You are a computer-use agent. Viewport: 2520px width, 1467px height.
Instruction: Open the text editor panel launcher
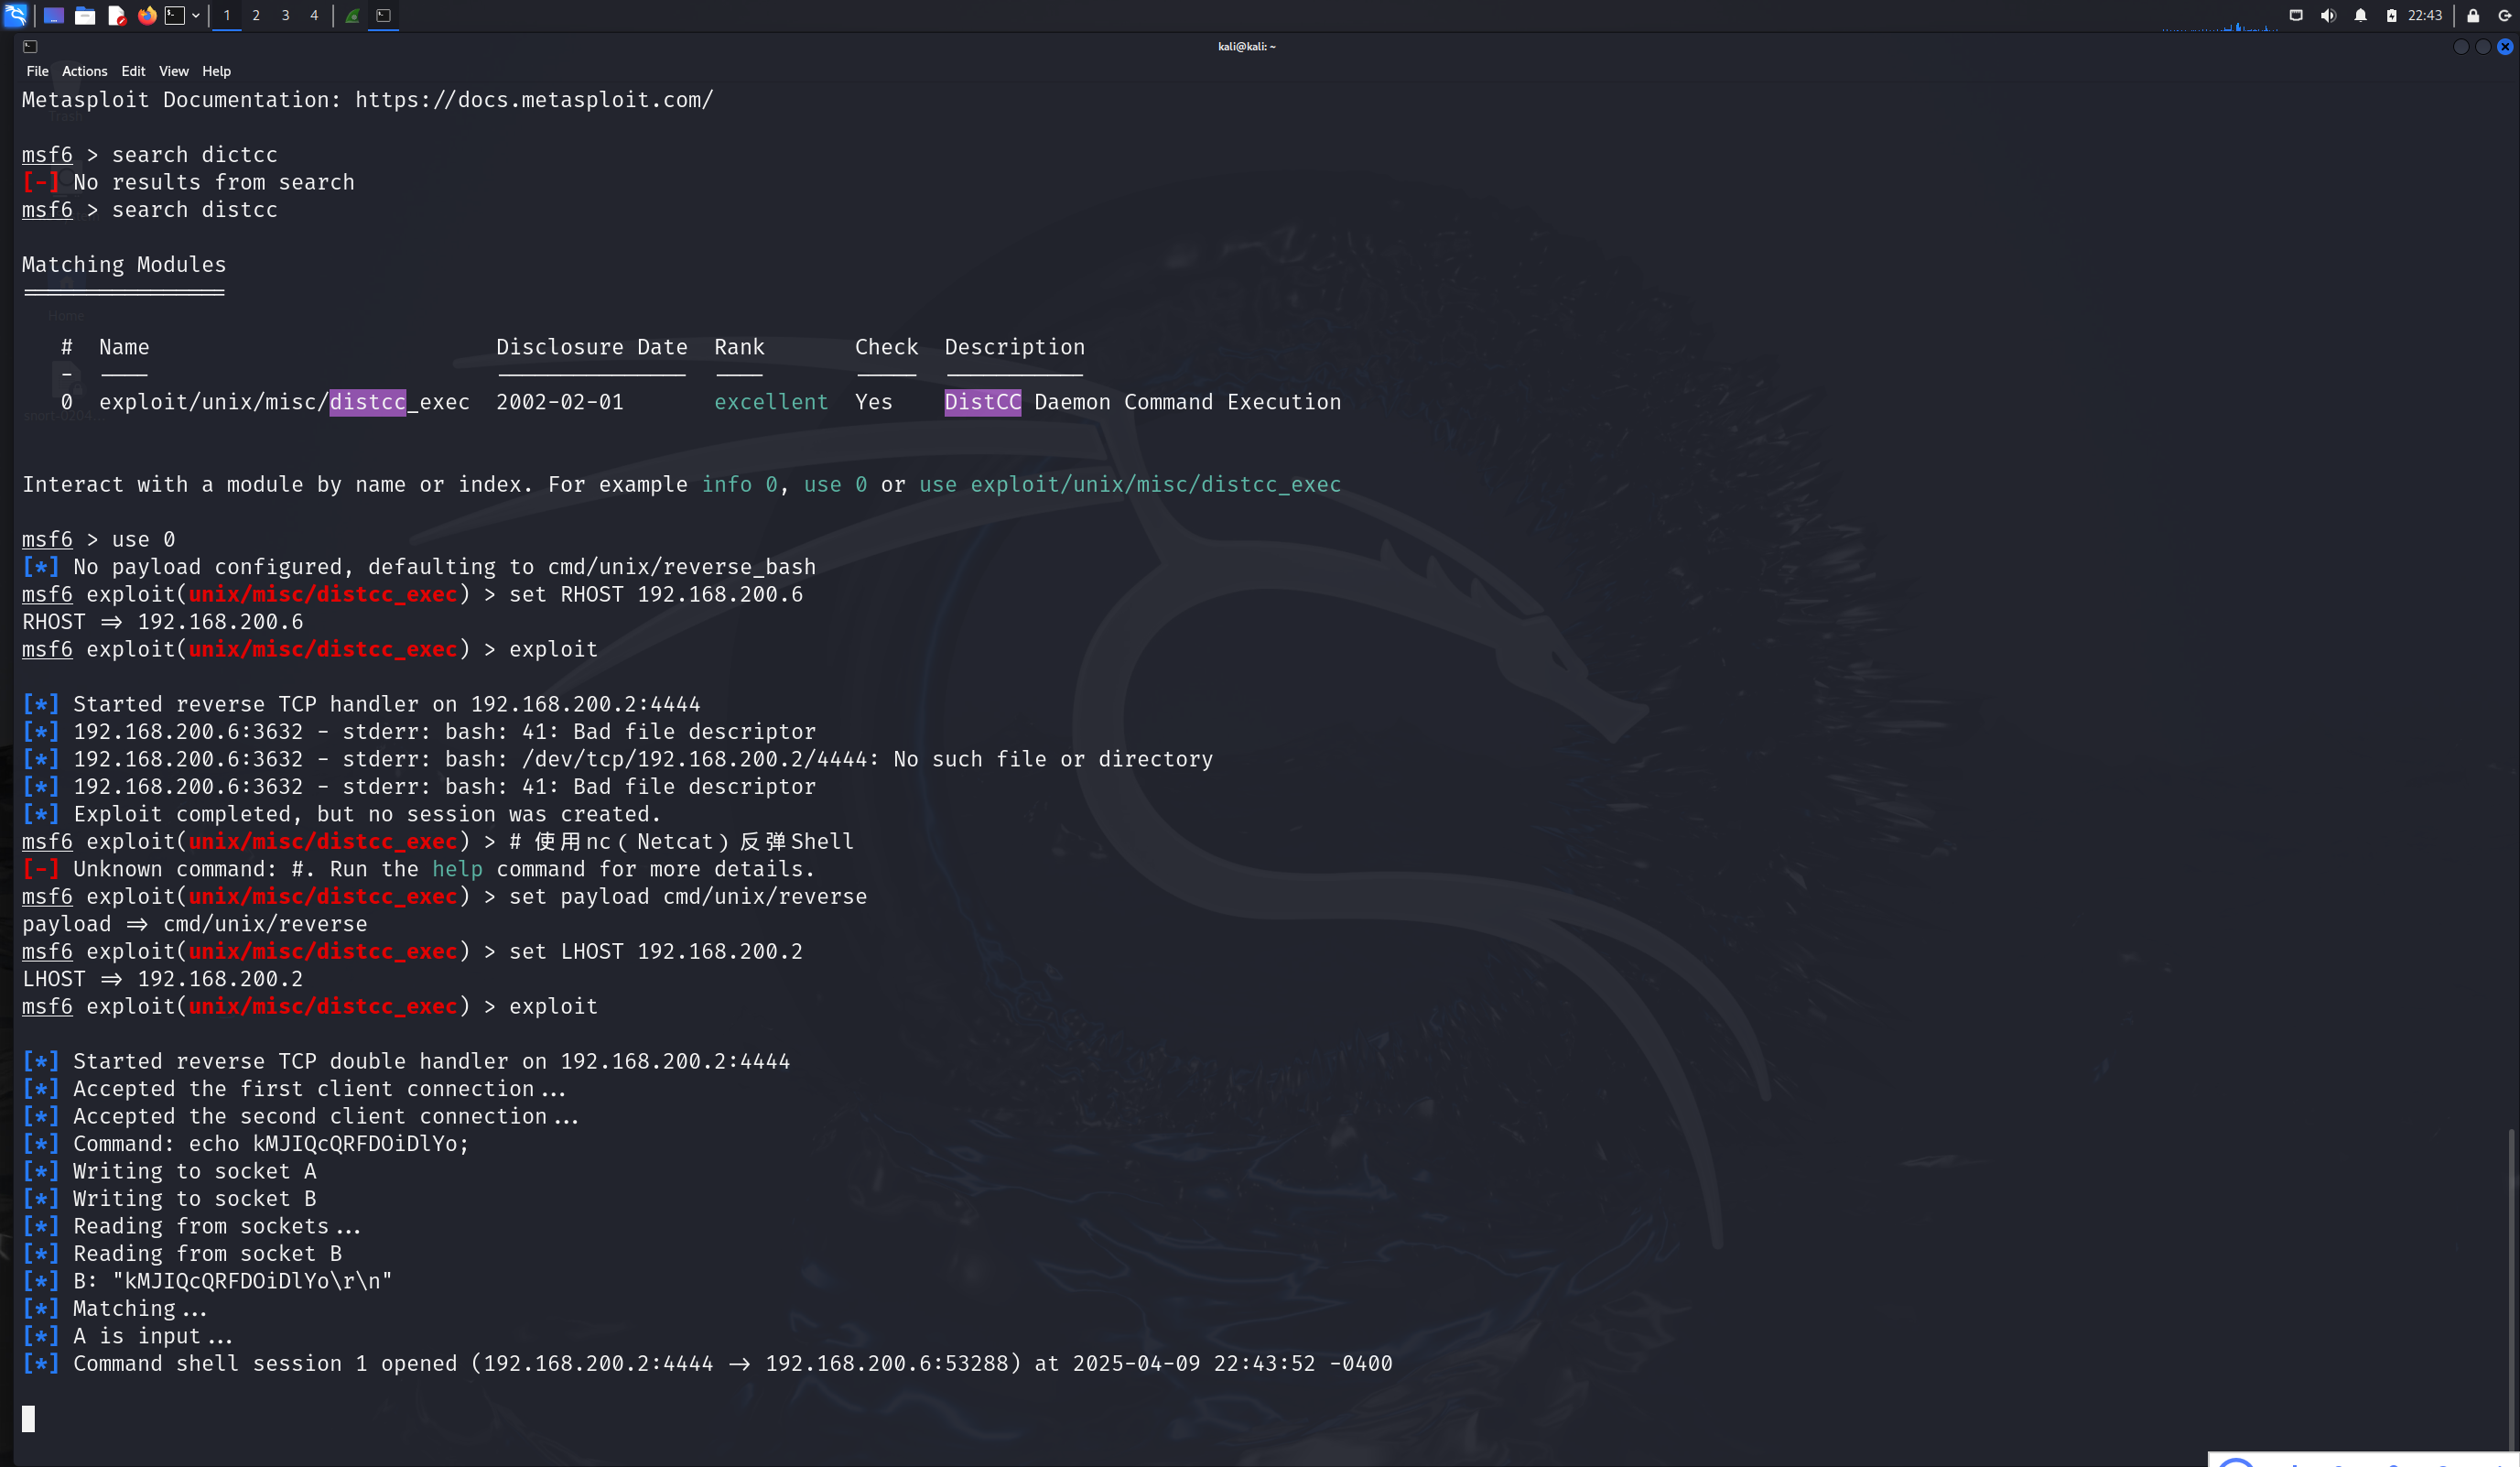[x=116, y=15]
